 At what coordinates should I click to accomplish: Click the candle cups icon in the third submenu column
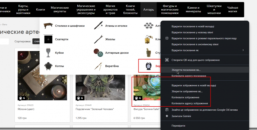coord(149,26)
